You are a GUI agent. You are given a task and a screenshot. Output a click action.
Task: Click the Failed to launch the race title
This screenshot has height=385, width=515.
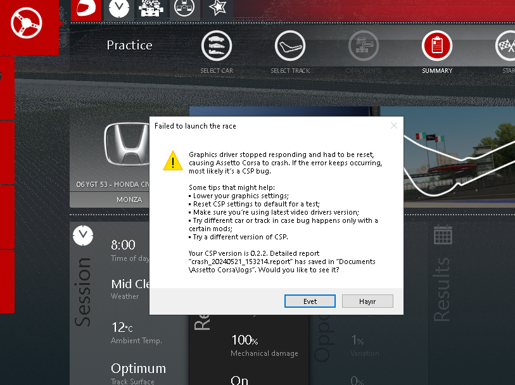coord(195,126)
